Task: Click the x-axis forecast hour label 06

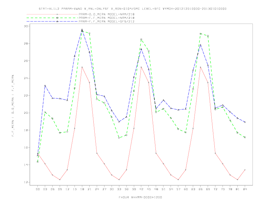Action: (x=53, y=189)
